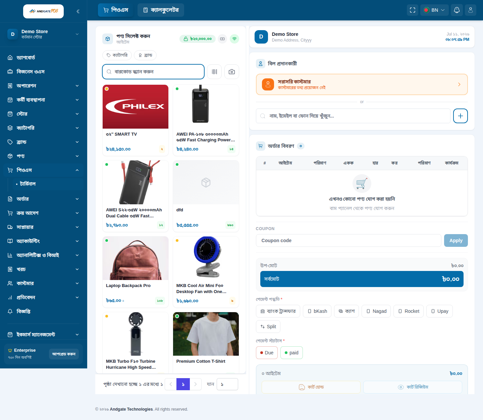This screenshot has width=483, height=420.
Task: Click the আপগ্রেড করুন (Upgrade) button
Action: (64, 354)
